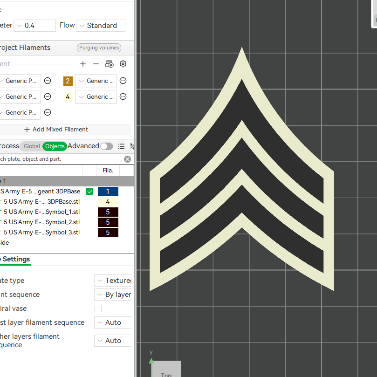Open more options for filament 2
The image size is (377, 377).
point(123,81)
